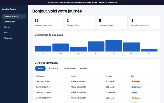
Task: Click the Atelier Démo brand title
Action: pyautogui.click(x=9, y=9)
